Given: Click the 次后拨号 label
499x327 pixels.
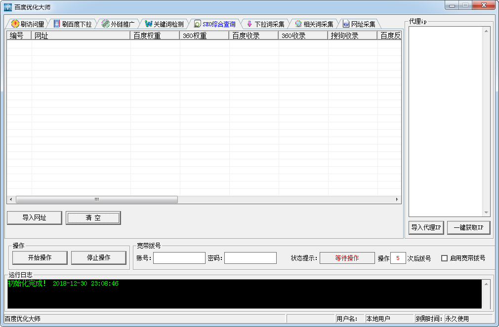Looking at the screenshot, I should coord(419,258).
